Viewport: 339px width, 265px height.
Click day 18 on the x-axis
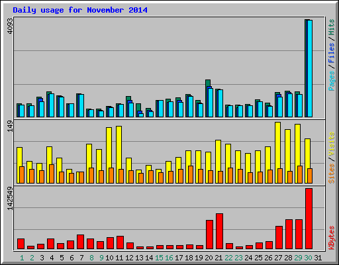coord(189,258)
